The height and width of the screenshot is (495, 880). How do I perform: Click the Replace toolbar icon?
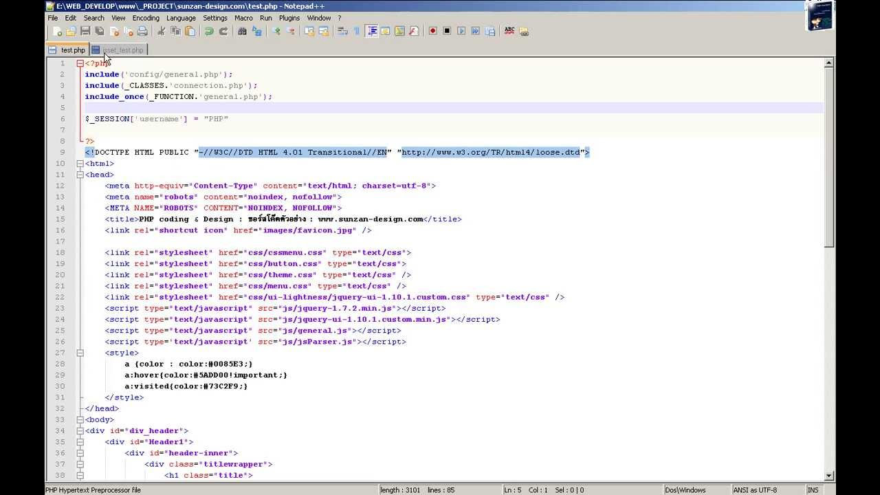(256, 31)
